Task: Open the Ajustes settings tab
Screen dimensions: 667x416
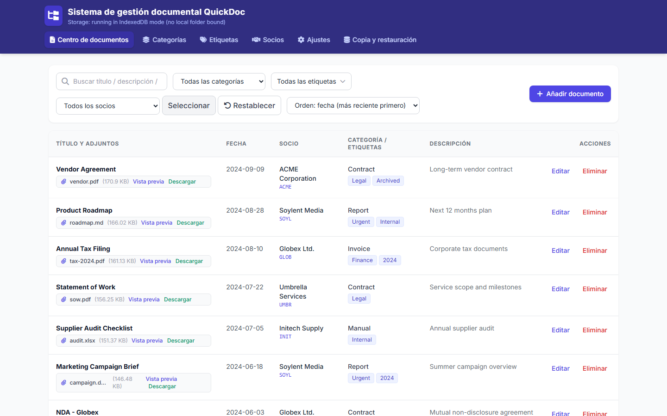Action: (314, 40)
